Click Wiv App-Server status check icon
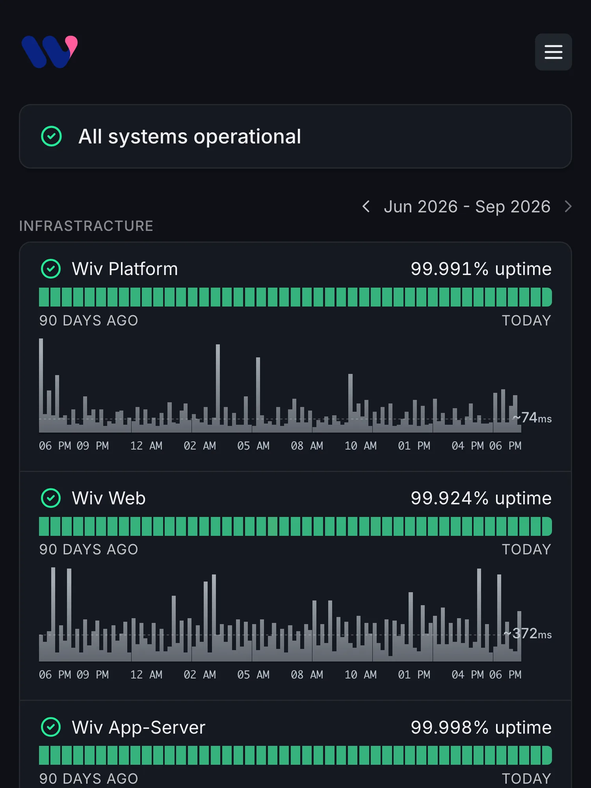This screenshot has width=591, height=788. click(51, 727)
